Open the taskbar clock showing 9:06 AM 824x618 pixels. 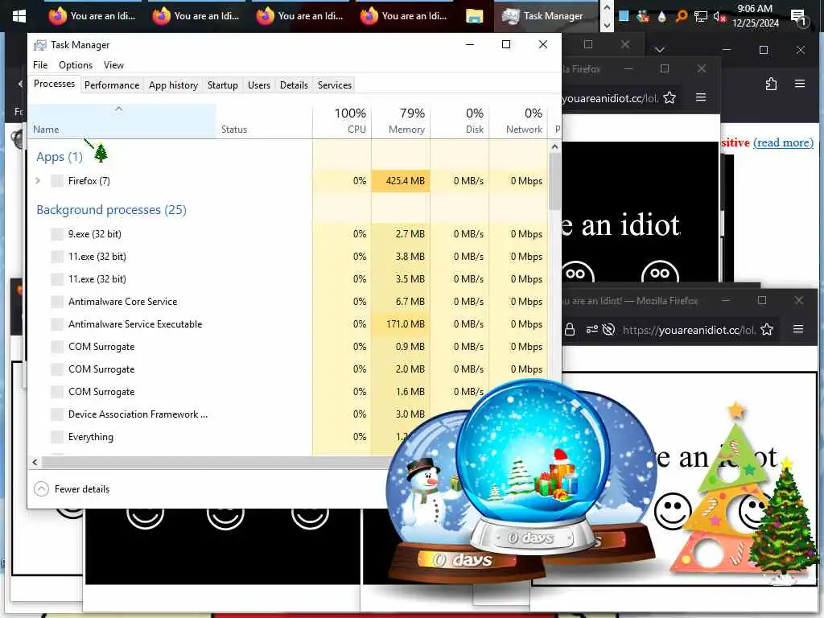click(x=755, y=16)
